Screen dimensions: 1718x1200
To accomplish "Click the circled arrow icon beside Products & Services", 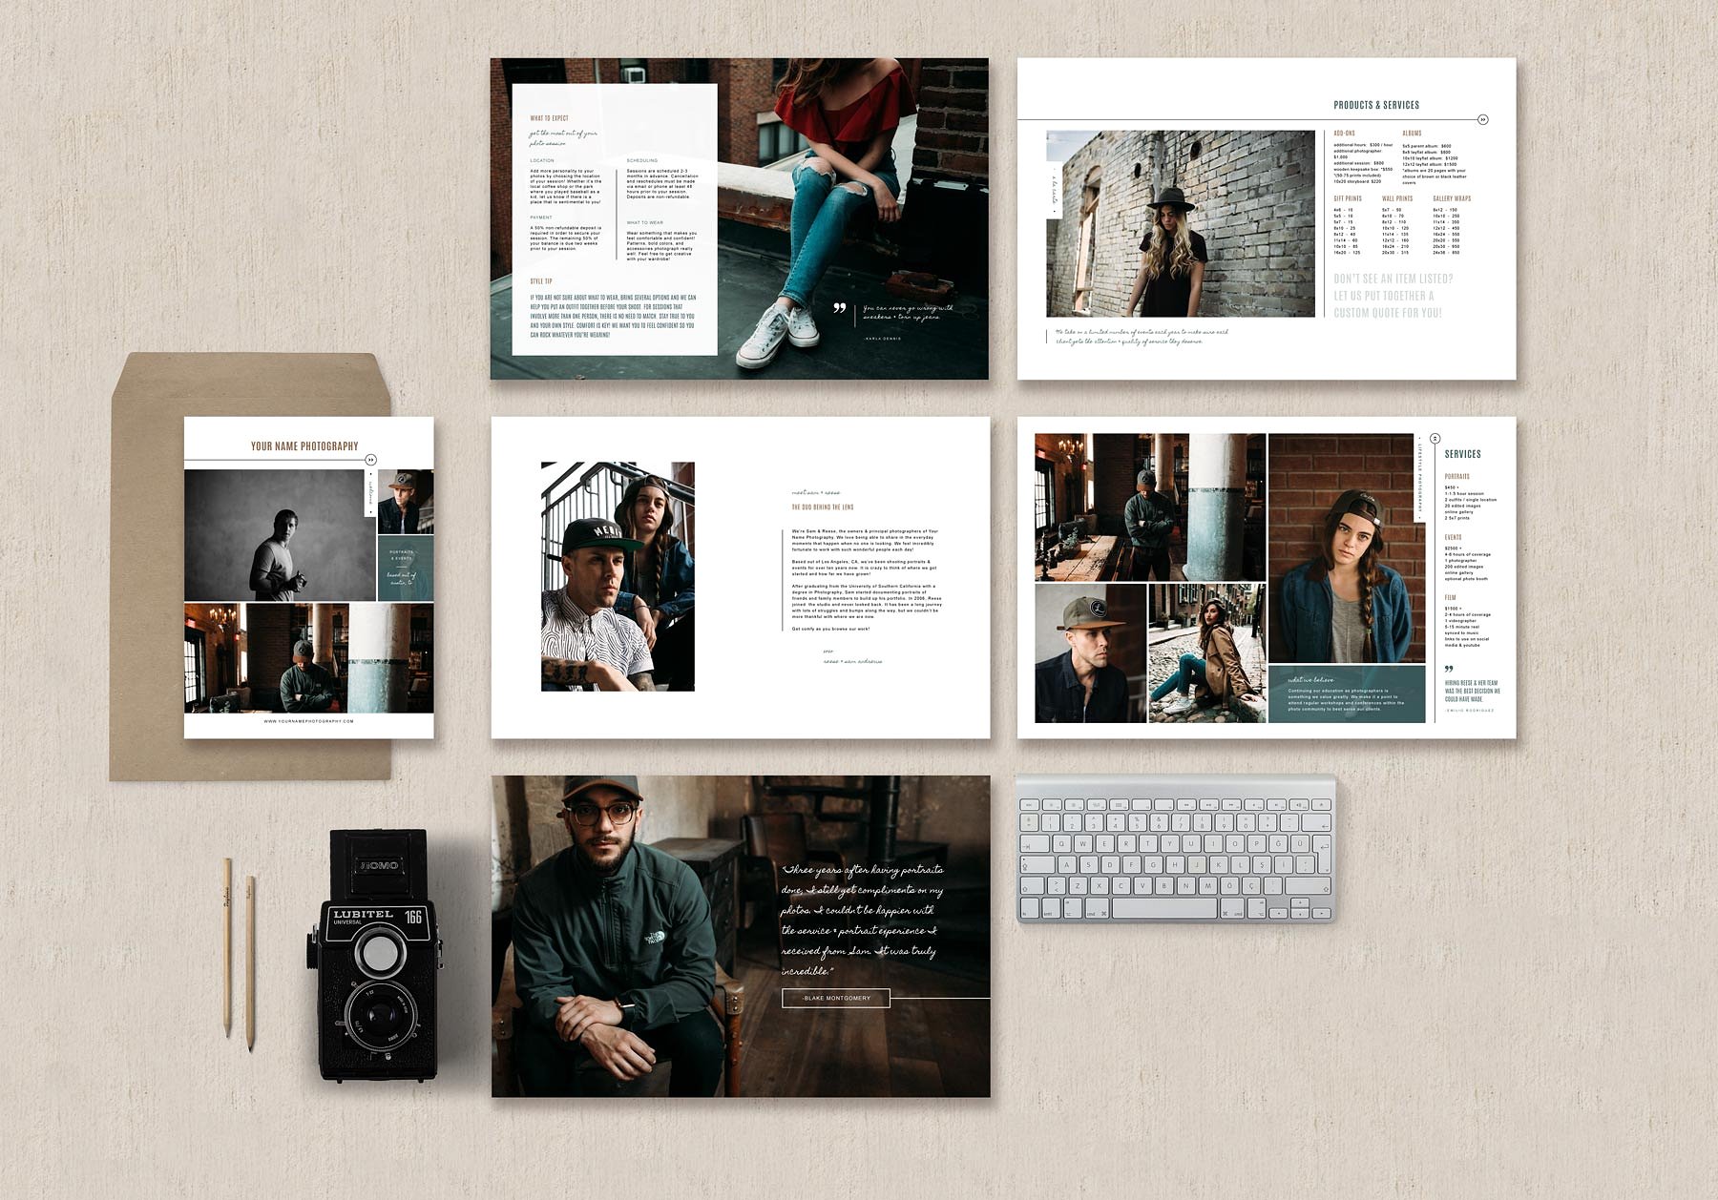I will pyautogui.click(x=1483, y=119).
